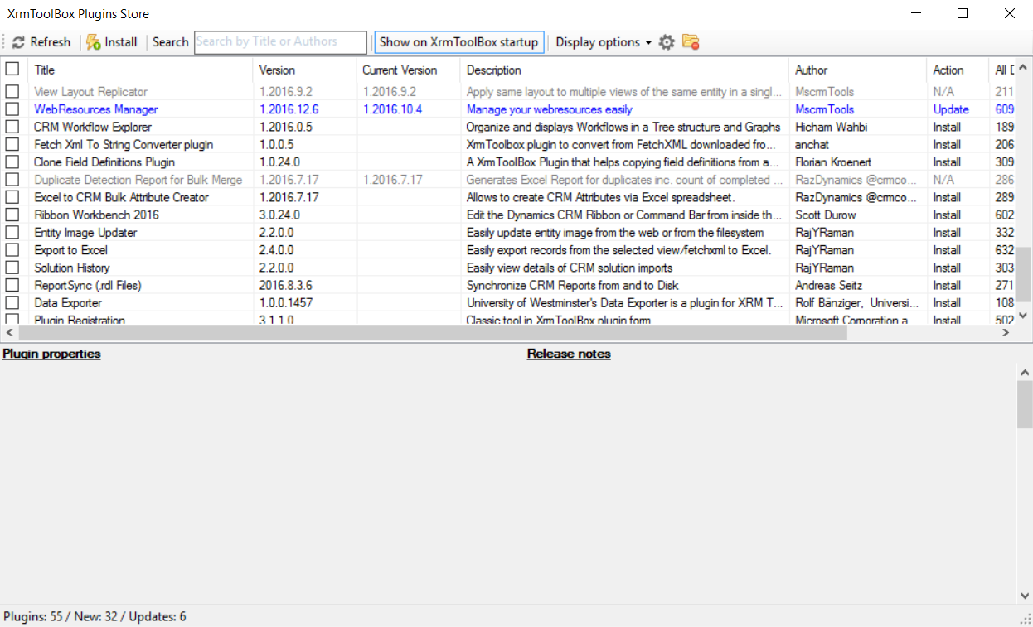This screenshot has width=1033, height=627.
Task: Click the horizontal scrollbar thumb
Action: click(431, 332)
